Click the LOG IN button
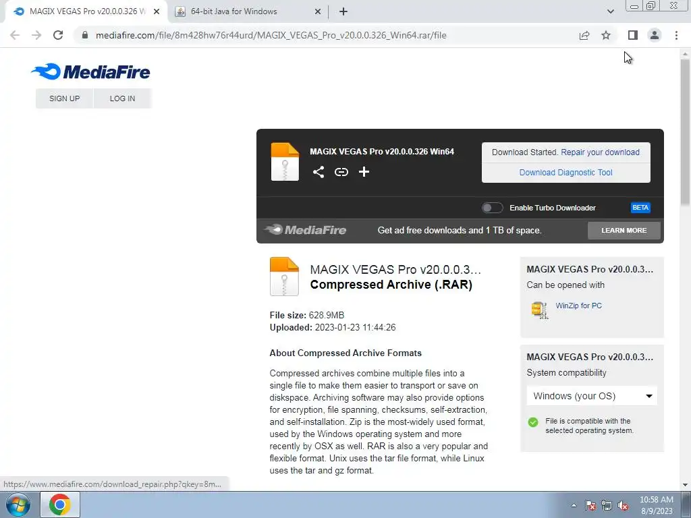 coord(123,98)
